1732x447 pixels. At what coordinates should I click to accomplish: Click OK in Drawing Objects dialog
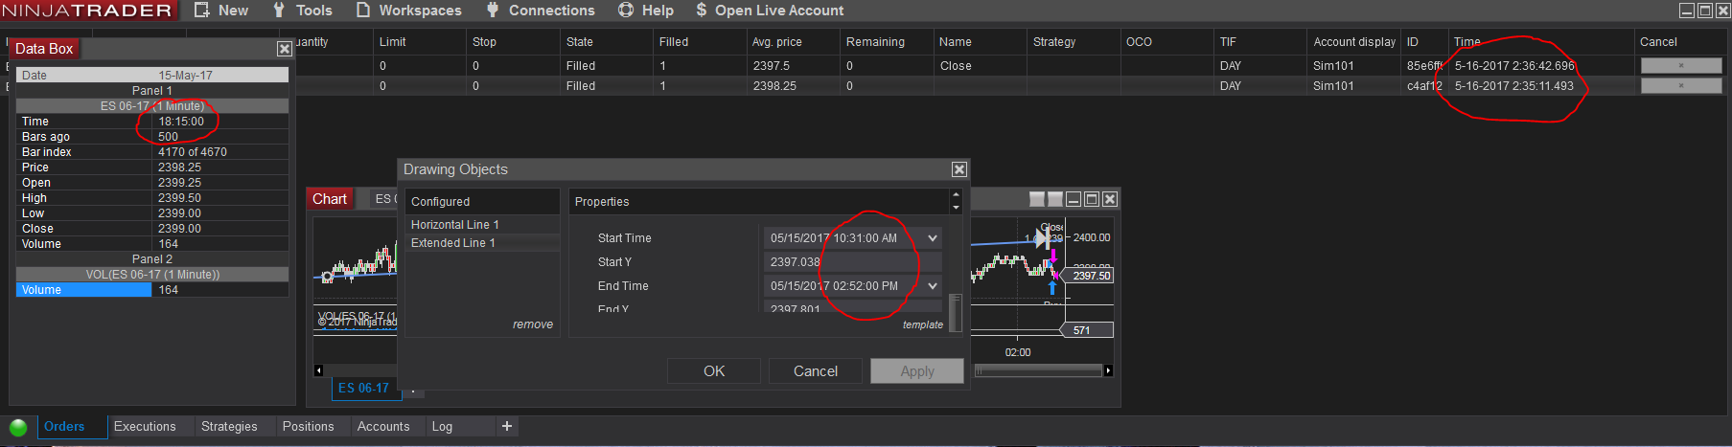(x=714, y=371)
